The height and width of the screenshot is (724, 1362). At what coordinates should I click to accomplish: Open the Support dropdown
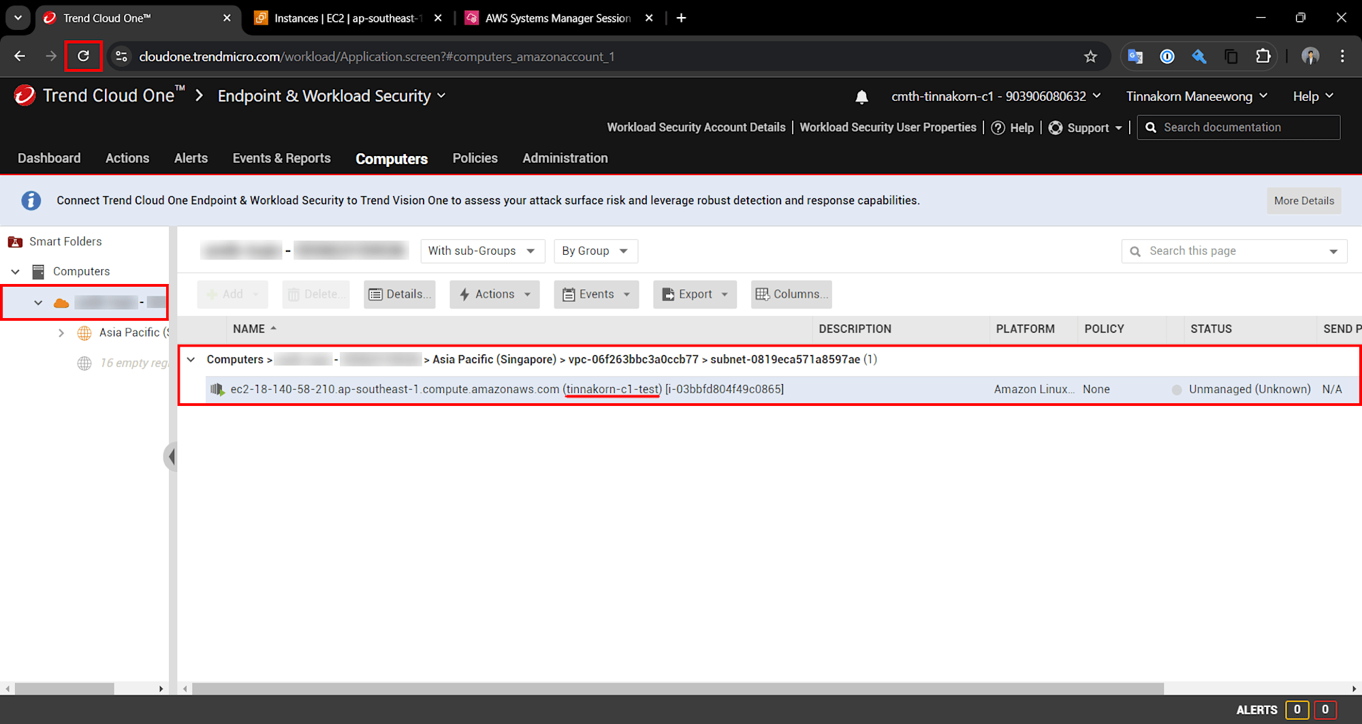pyautogui.click(x=1086, y=127)
